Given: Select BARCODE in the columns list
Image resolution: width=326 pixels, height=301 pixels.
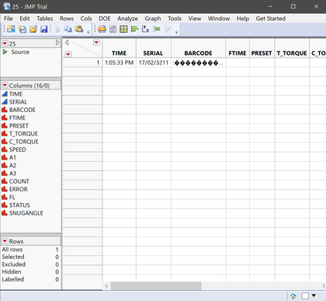Looking at the screenshot, I should pyautogui.click(x=23, y=110).
